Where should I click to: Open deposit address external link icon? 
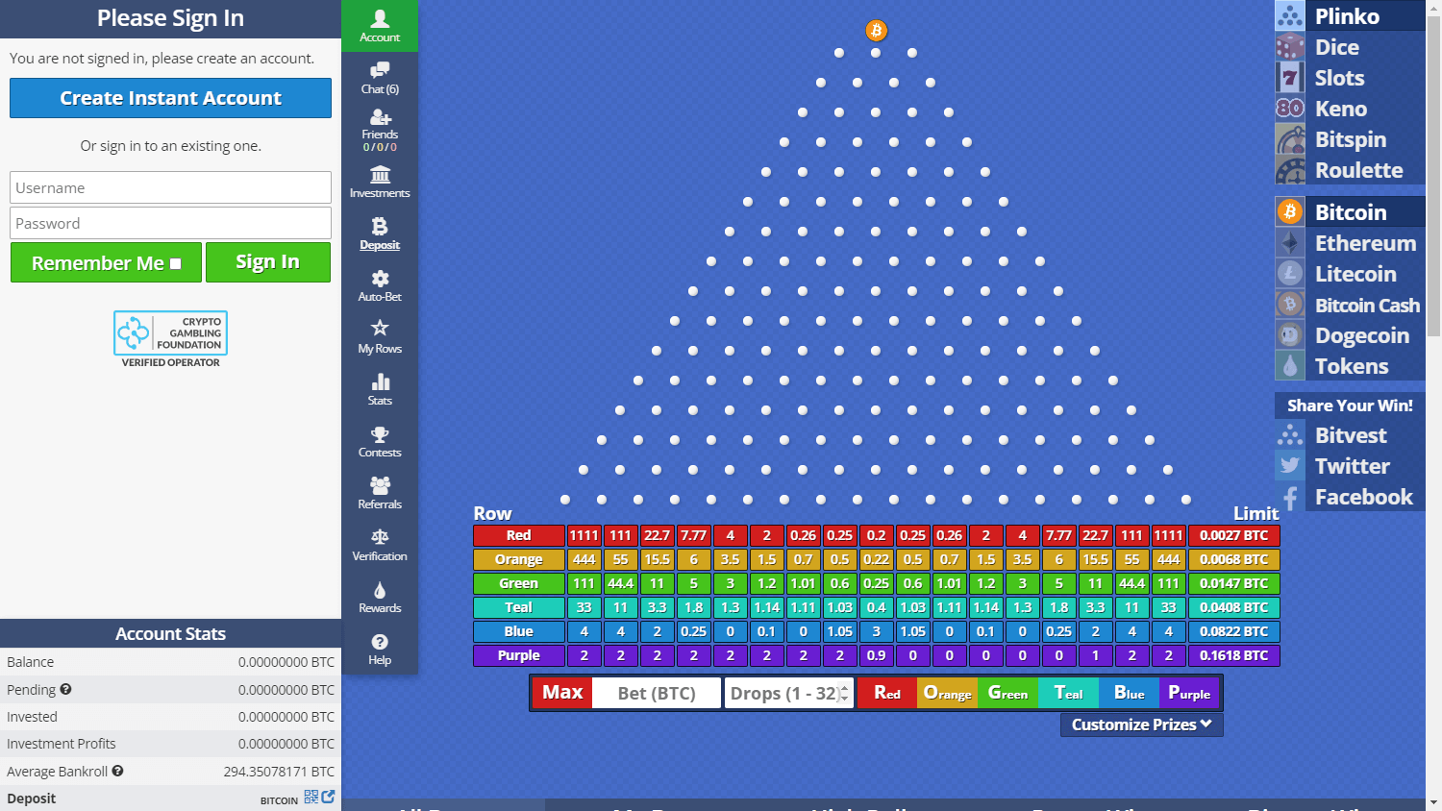tap(329, 797)
